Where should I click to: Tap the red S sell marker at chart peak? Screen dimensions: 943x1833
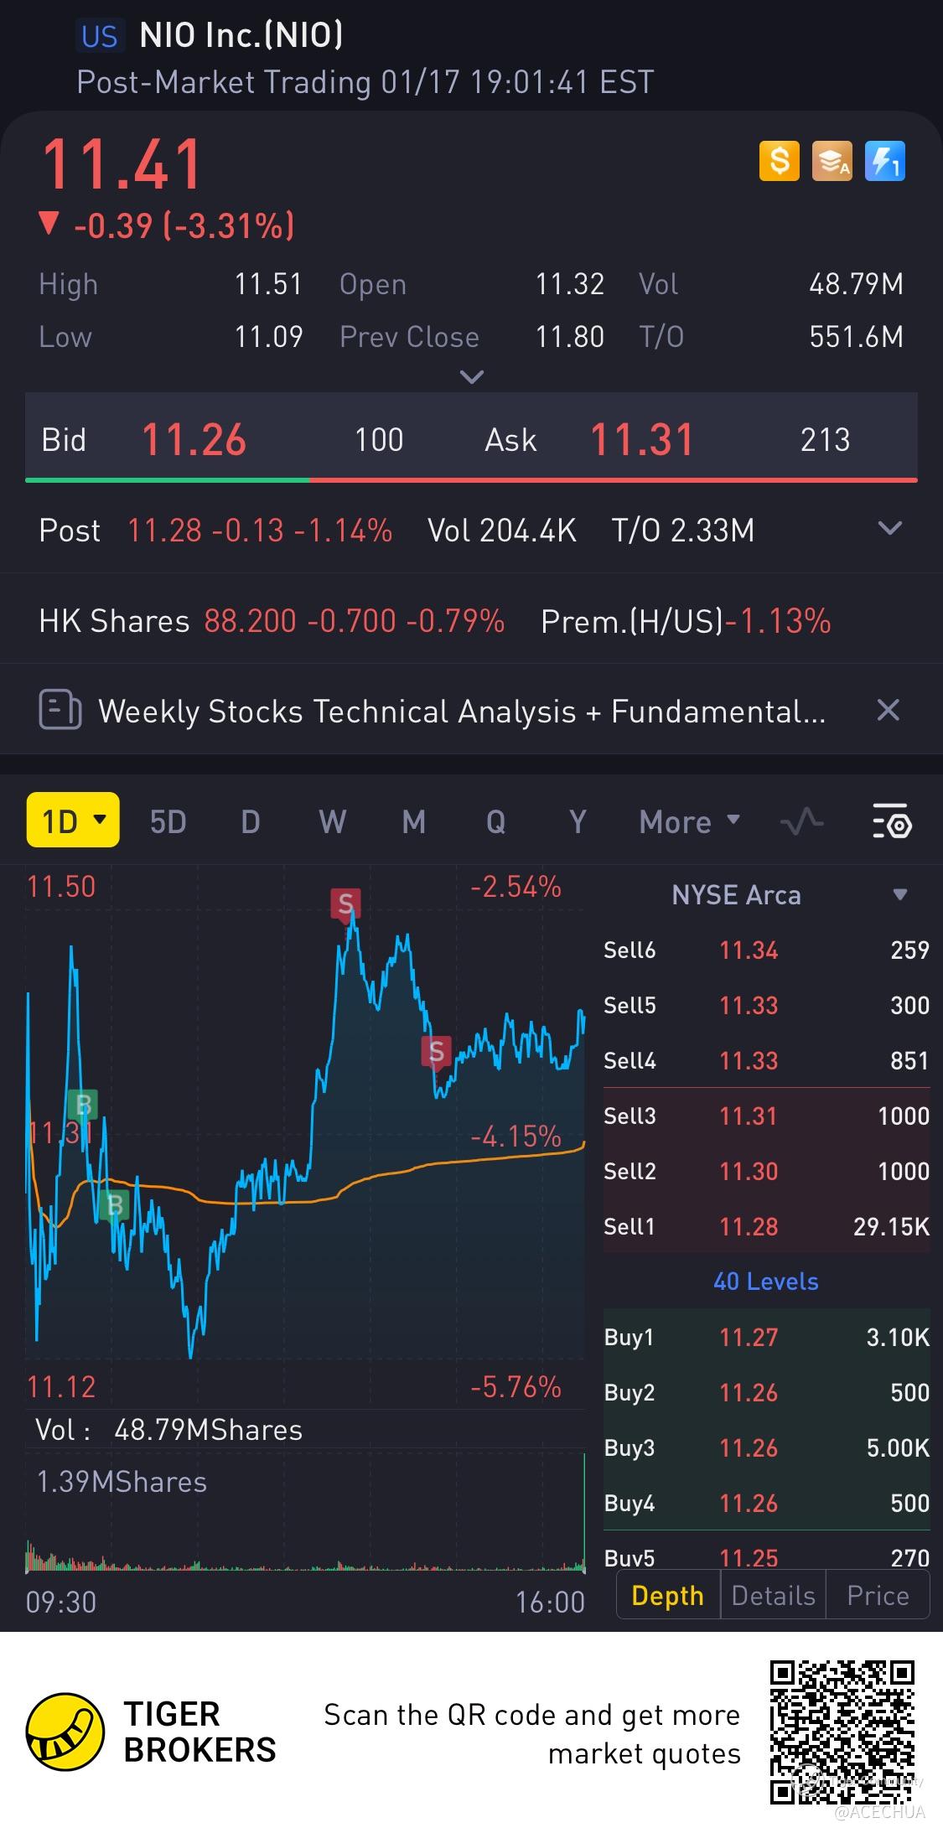[345, 904]
